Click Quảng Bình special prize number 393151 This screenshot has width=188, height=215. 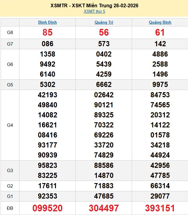point(160,208)
